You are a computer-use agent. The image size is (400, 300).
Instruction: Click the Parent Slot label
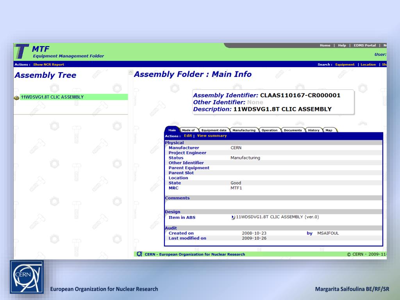181,173
